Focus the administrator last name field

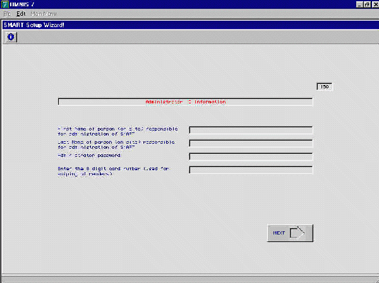(x=251, y=143)
